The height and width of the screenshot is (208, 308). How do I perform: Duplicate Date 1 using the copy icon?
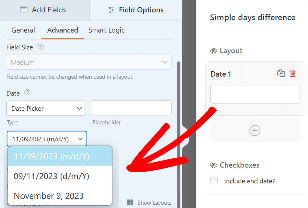[281, 73]
